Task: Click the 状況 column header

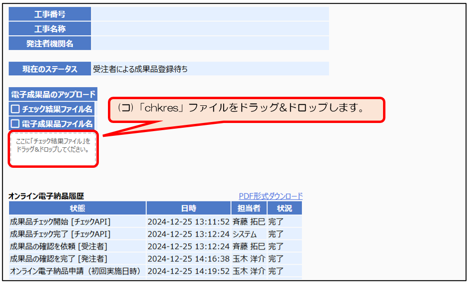Action: (284, 208)
